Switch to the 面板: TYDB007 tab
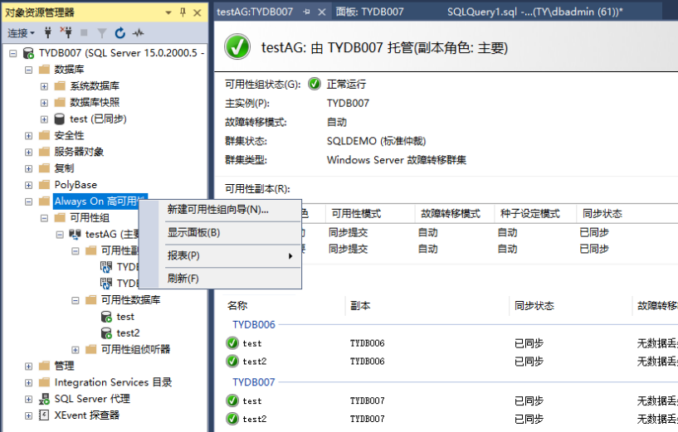 pos(369,12)
